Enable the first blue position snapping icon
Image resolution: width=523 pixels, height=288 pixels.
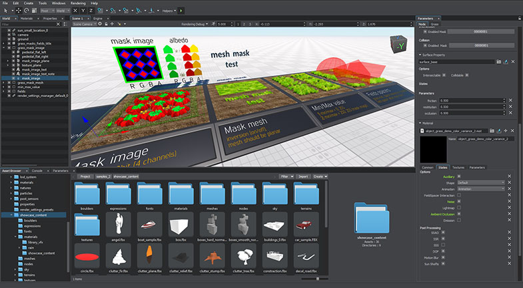pos(100,11)
